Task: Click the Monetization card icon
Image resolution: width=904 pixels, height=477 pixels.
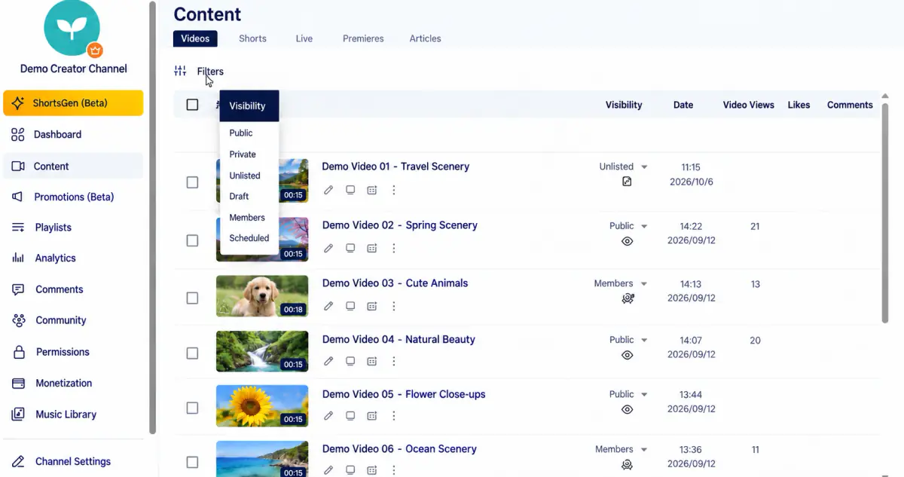Action: (x=19, y=383)
